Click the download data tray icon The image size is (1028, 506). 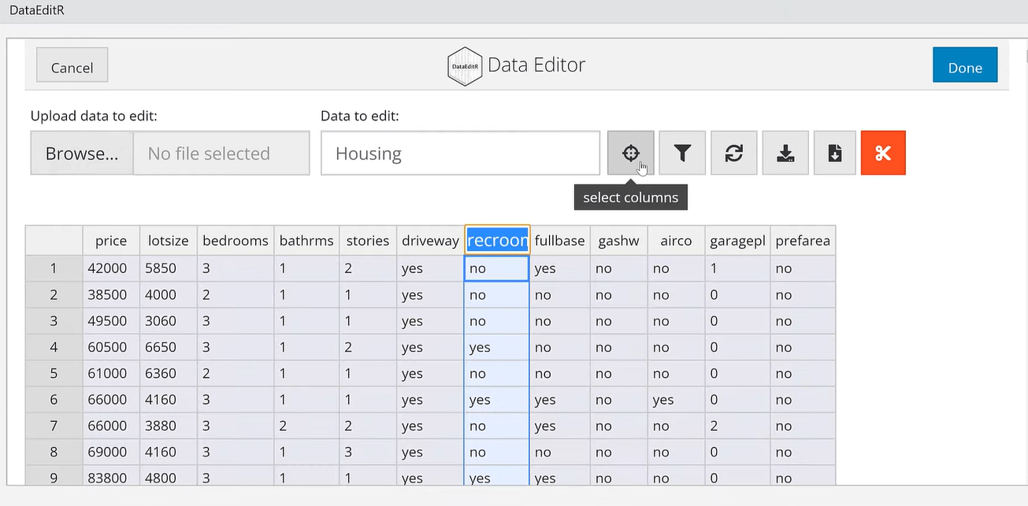785,153
